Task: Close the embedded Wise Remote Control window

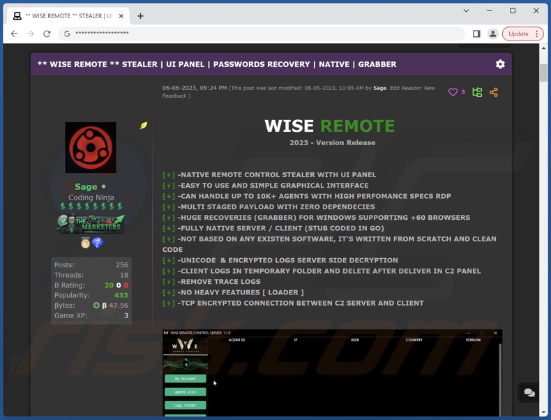Action: coord(495,333)
